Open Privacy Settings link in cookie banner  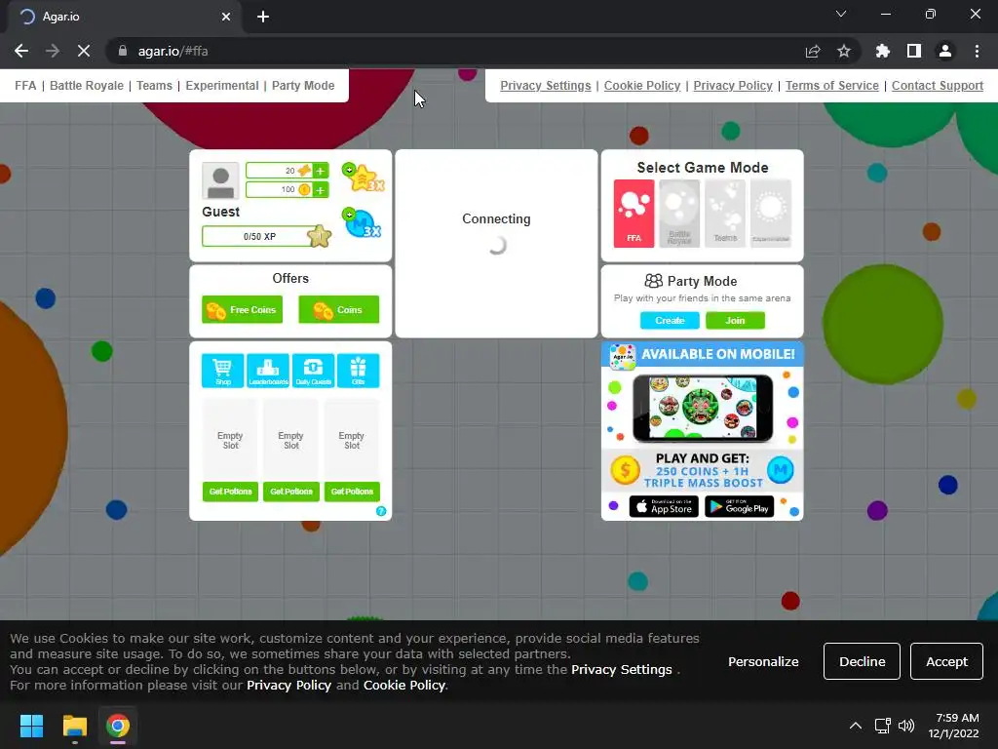(621, 669)
